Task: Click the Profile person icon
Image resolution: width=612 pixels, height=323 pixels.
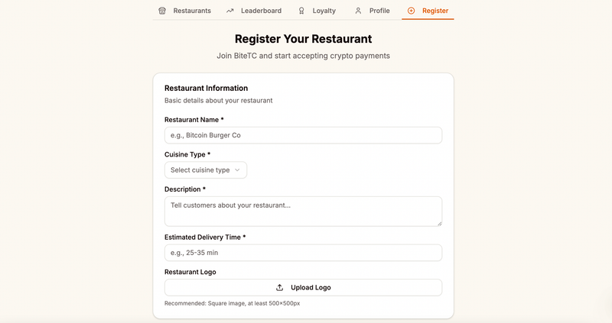Action: click(x=358, y=11)
